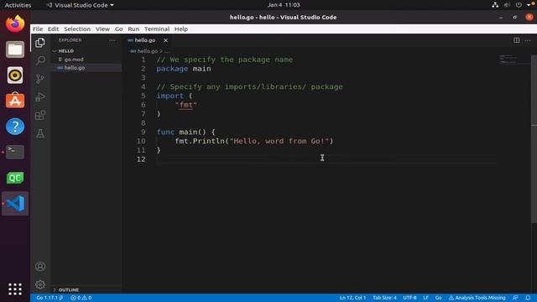Open the Run menu
This screenshot has height=302, width=537.
[x=133, y=29]
